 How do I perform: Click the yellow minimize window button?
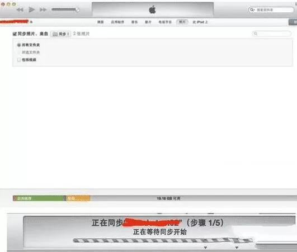click(8, 4)
